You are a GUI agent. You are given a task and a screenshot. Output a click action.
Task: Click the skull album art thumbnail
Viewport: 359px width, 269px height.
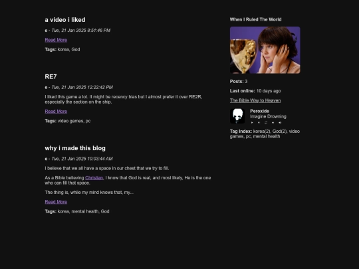tap(237, 116)
